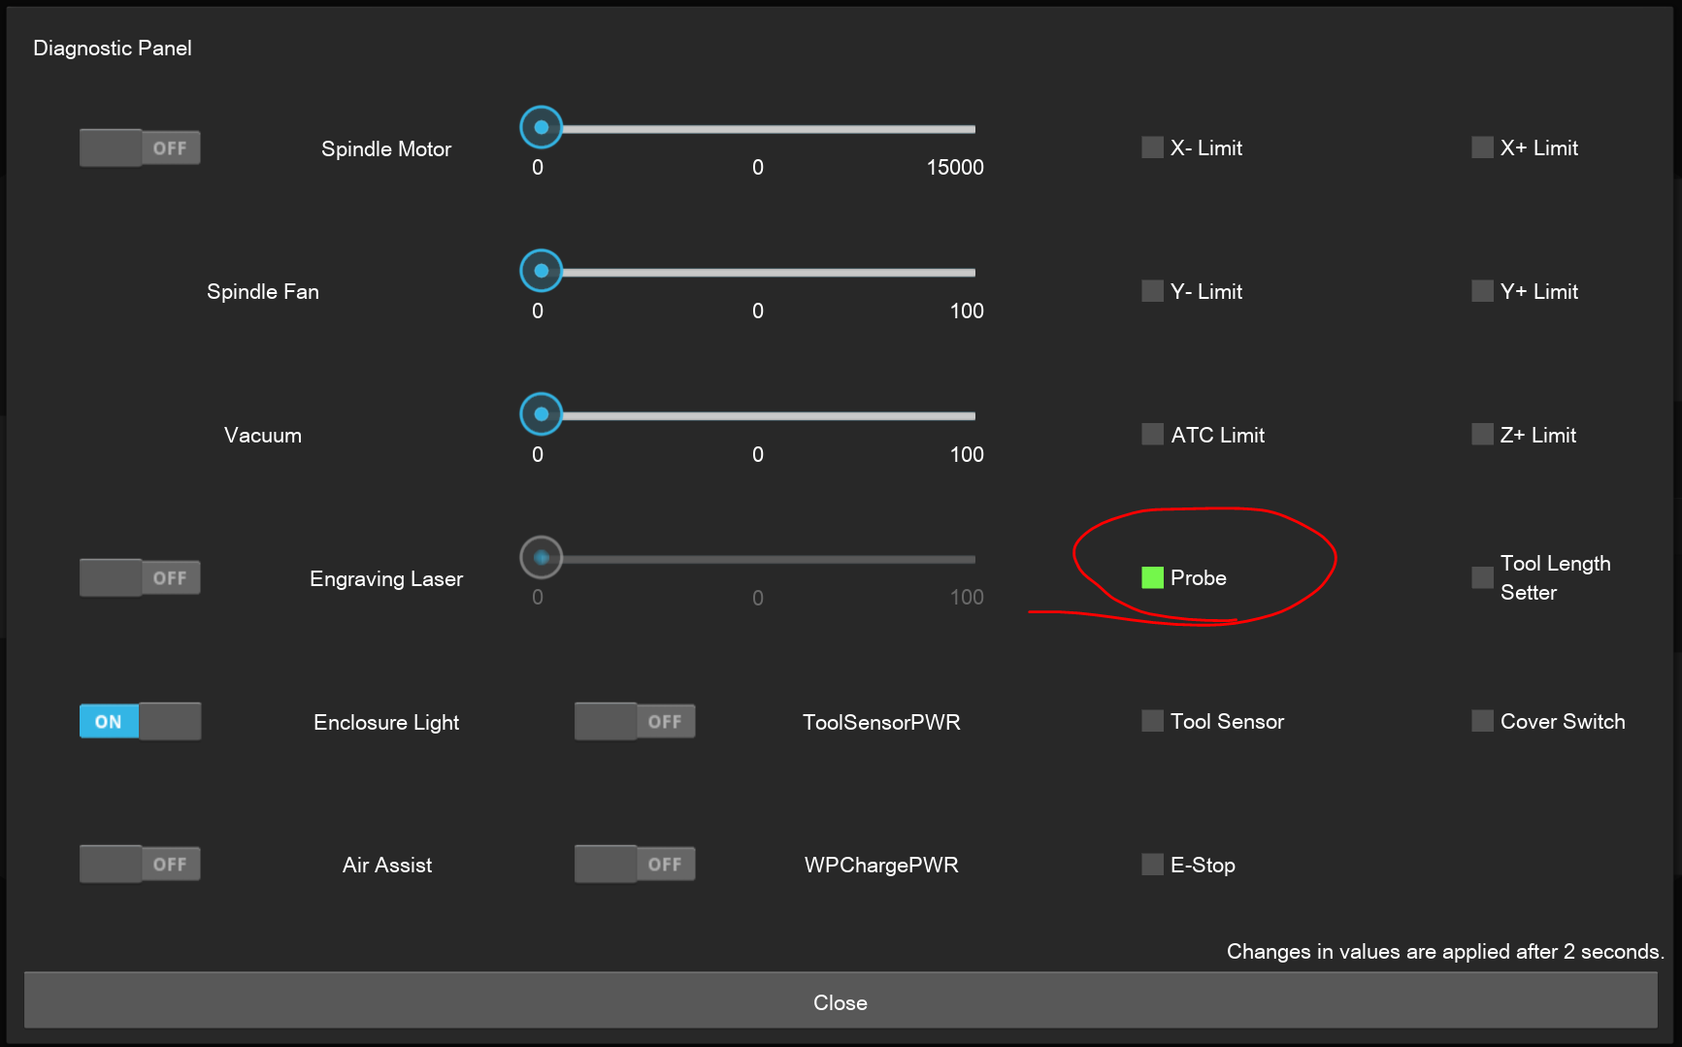This screenshot has width=1682, height=1047.
Task: Click the E-Stop indicator box
Action: [x=1152, y=865]
